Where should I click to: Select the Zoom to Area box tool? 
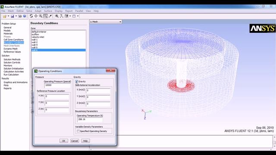click(x=45, y=16)
